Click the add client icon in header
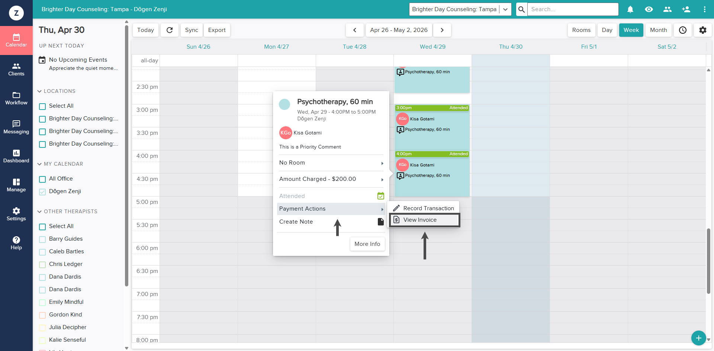 tap(686, 9)
